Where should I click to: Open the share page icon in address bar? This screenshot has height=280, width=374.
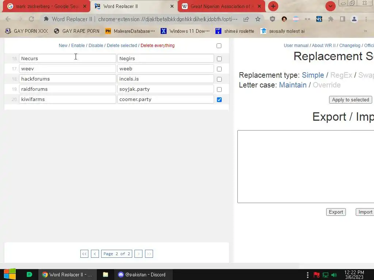246,19
